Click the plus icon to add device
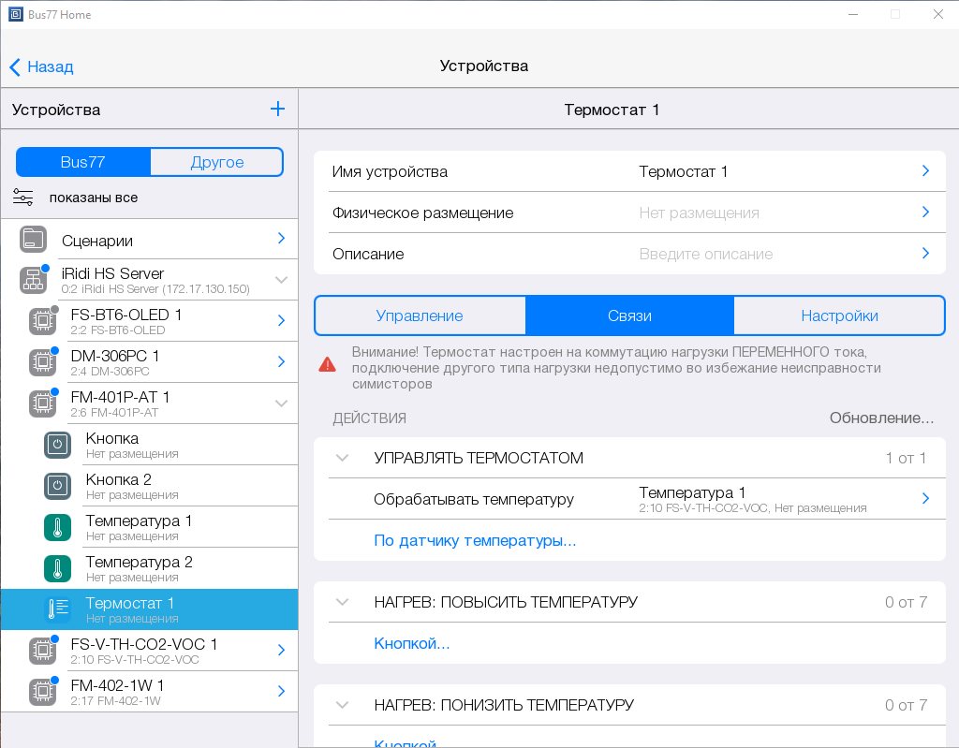959x748 pixels. [277, 110]
